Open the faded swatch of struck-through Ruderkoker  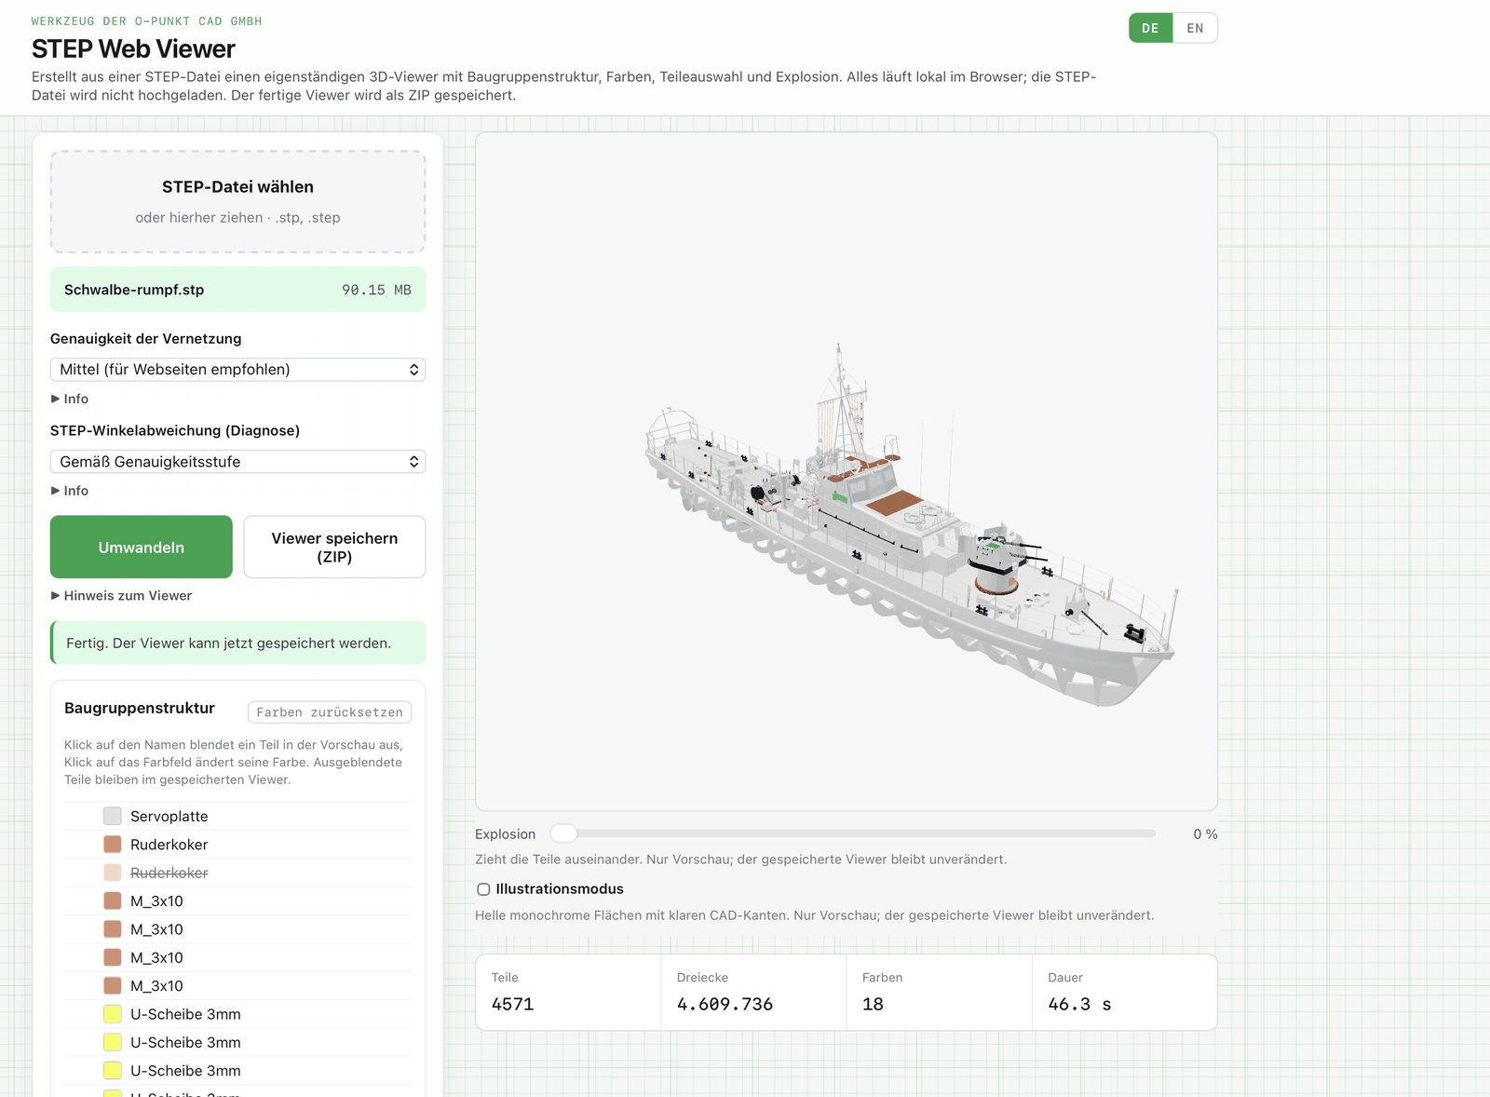[x=113, y=873]
